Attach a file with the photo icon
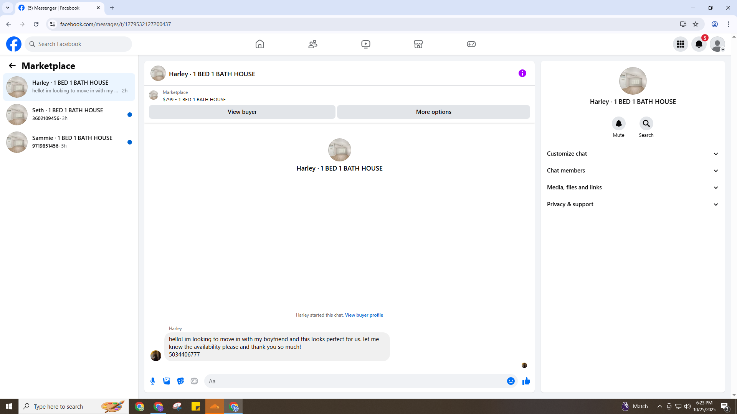737x414 pixels. click(x=167, y=381)
